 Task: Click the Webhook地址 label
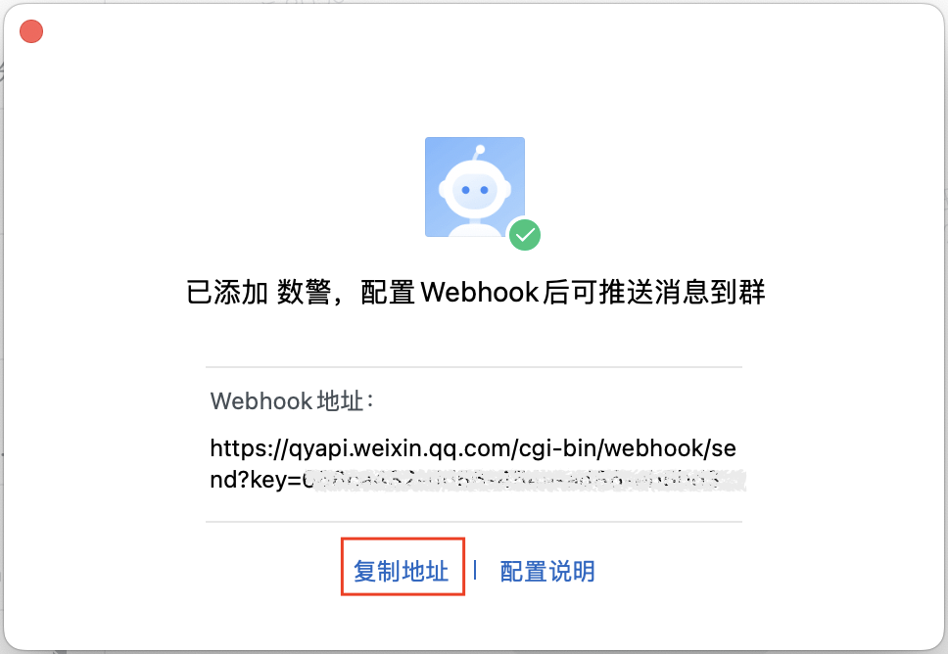(293, 400)
